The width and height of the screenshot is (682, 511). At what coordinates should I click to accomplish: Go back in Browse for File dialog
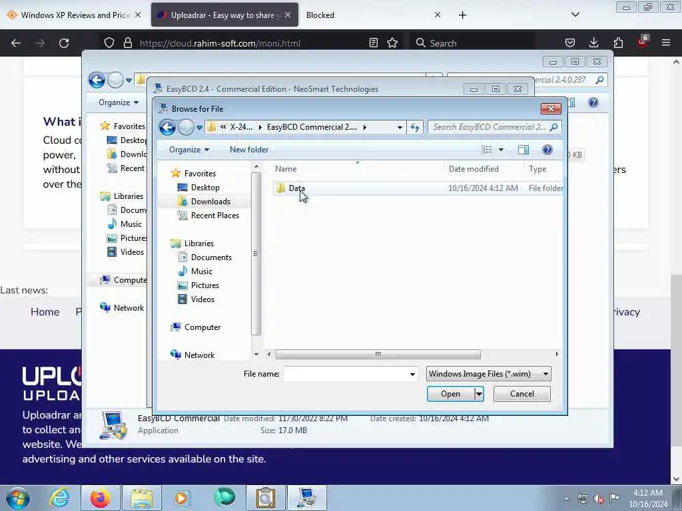point(167,127)
